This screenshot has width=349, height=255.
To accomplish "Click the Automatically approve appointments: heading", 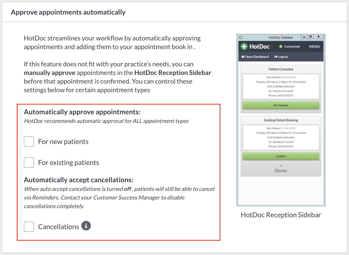I will click(x=82, y=112).
